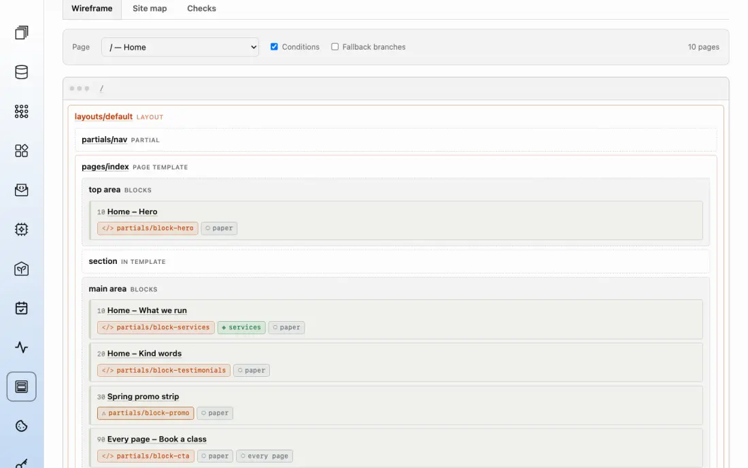748x468 pixels.
Task: Switch to the Checks tab
Action: (201, 9)
